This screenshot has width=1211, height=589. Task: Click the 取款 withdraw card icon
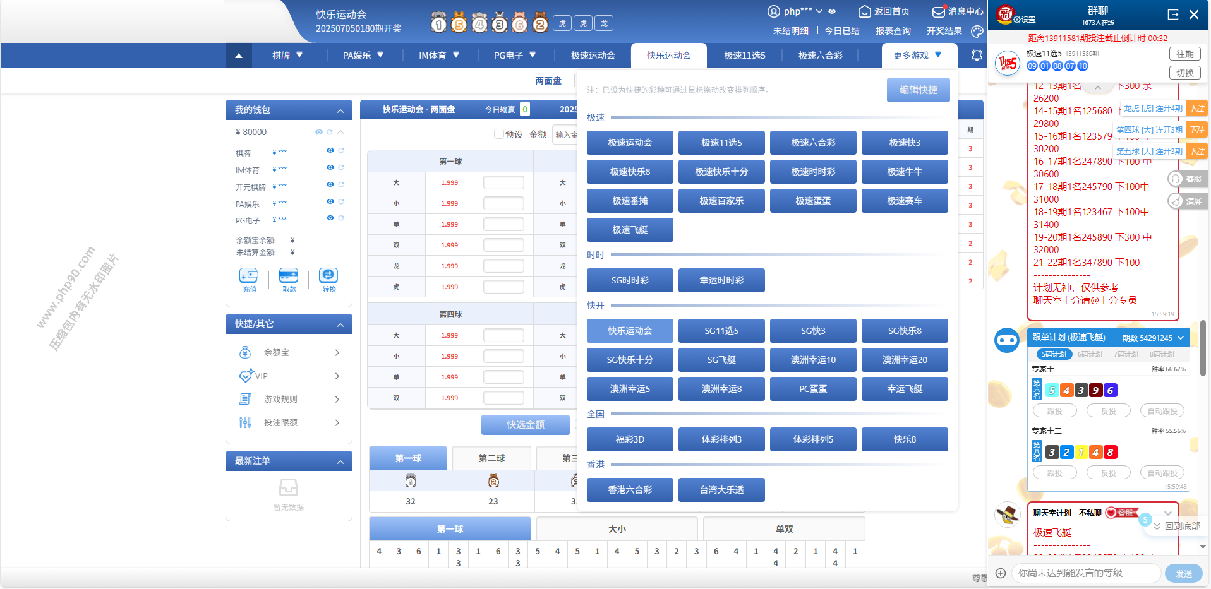(289, 276)
